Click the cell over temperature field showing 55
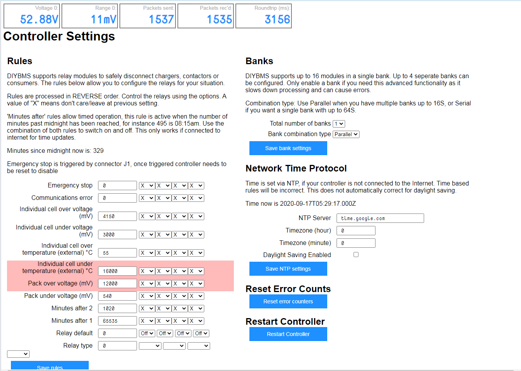Image resolution: width=521 pixels, height=371 pixels. tap(118, 253)
